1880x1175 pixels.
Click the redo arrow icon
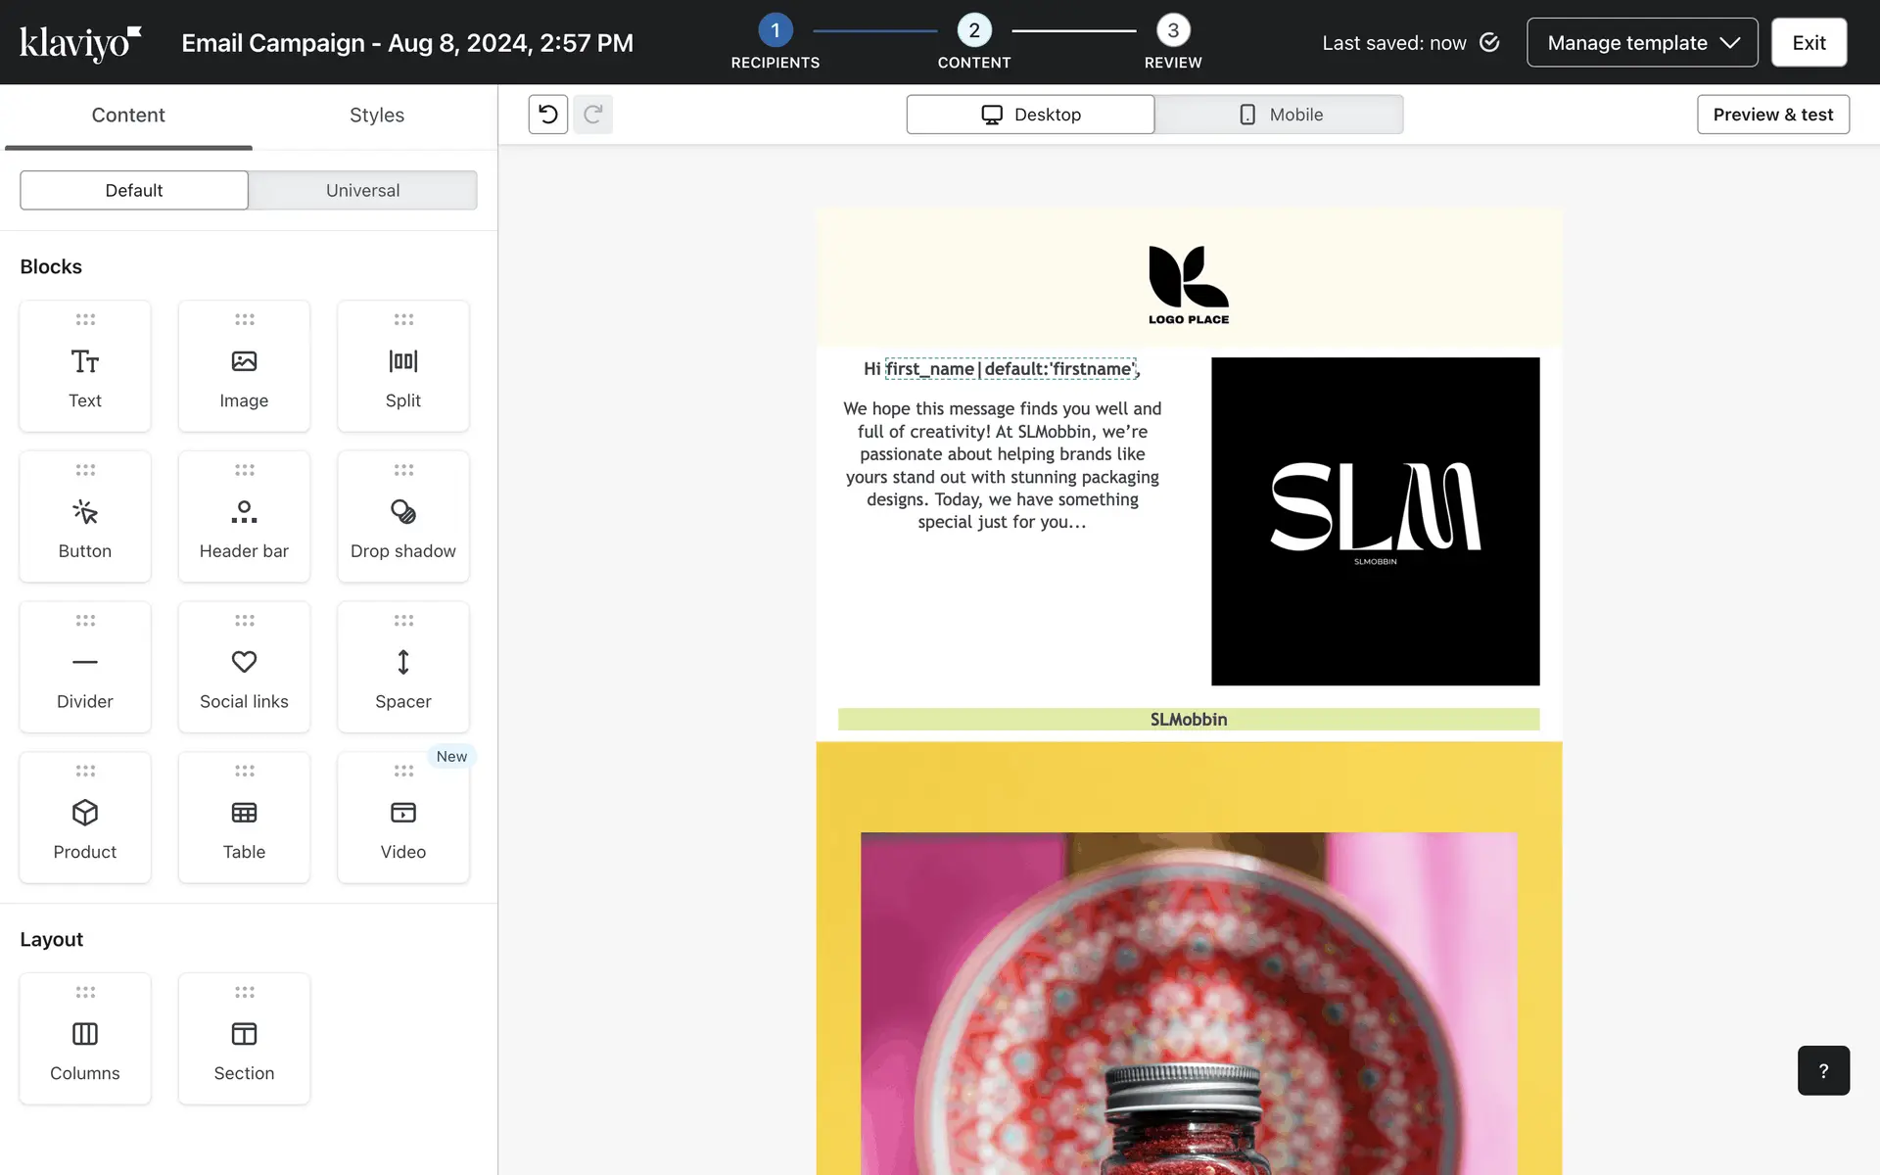(592, 115)
